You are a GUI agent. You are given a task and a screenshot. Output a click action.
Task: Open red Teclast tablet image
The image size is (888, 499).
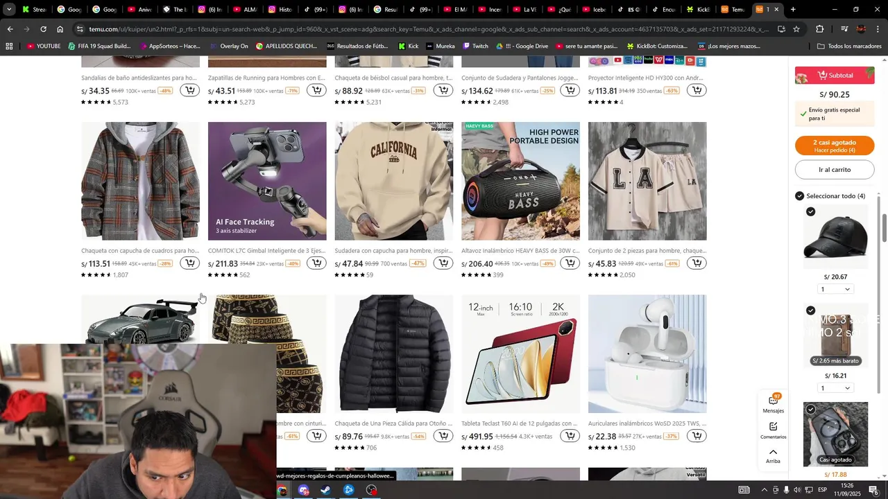coord(520,354)
